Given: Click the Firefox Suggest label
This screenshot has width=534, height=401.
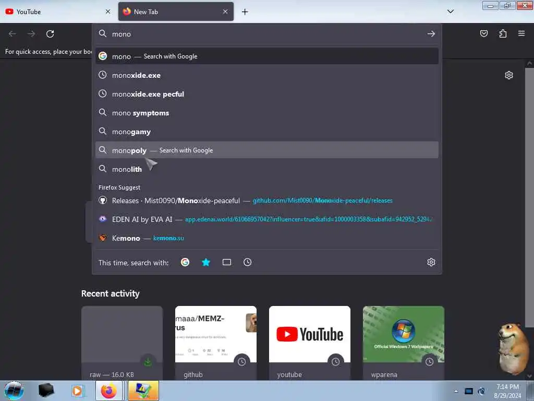Looking at the screenshot, I should 119,187.
